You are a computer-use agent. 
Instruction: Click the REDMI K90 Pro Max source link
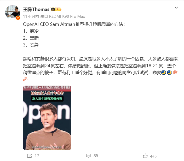tap(67, 16)
